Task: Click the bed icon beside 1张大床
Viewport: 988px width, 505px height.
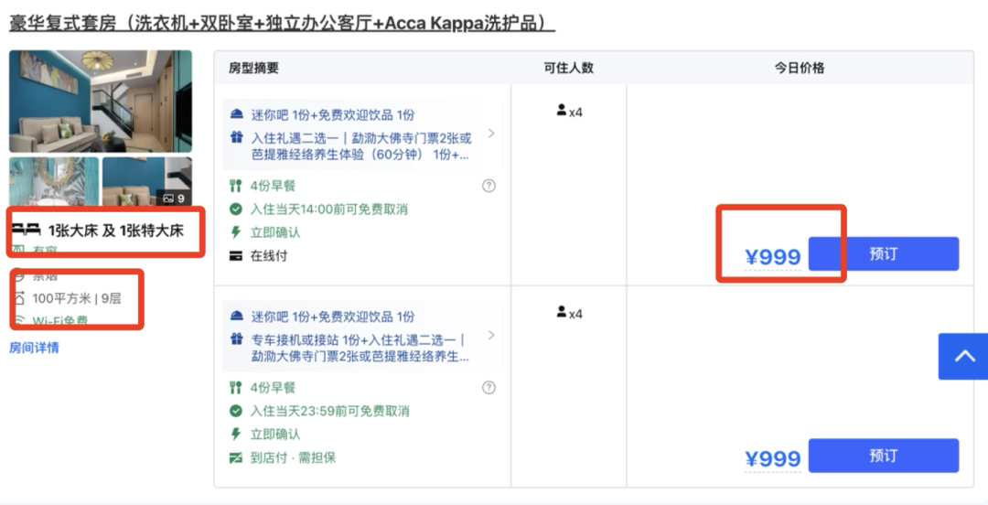Action: click(26, 231)
